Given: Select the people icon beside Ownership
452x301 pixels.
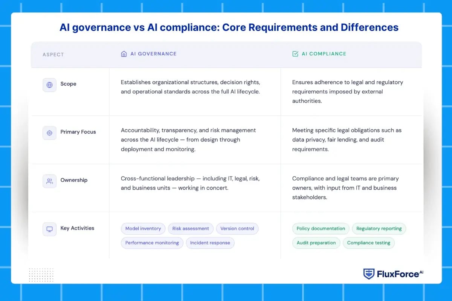Looking at the screenshot, I should (49, 181).
